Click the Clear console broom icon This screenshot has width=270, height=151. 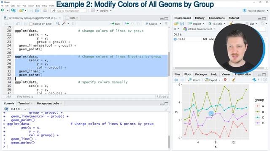click(166, 109)
